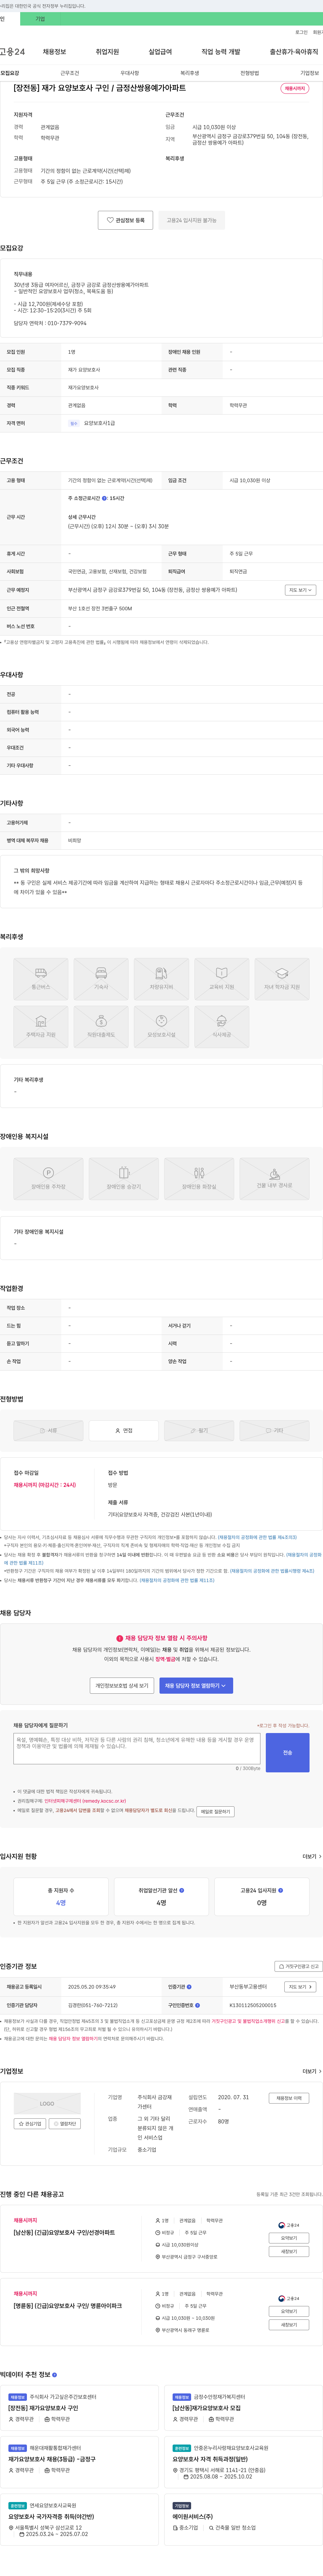Click the 장애인용 주차장 icon
323x2576 pixels.
48,1179
